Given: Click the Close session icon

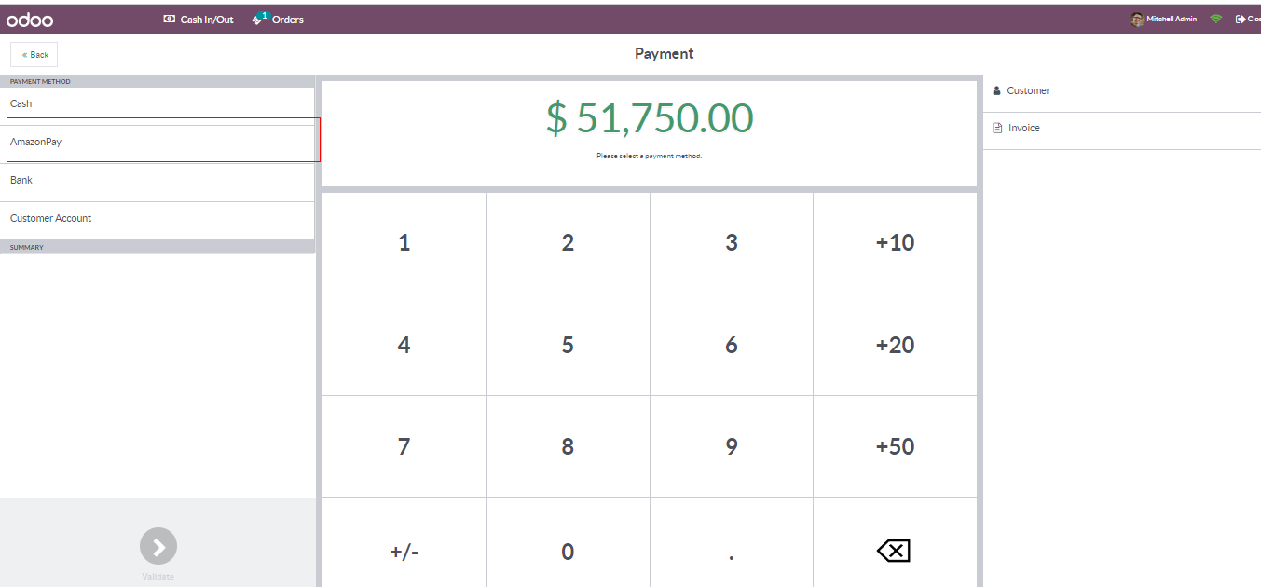Looking at the screenshot, I should (x=1240, y=20).
